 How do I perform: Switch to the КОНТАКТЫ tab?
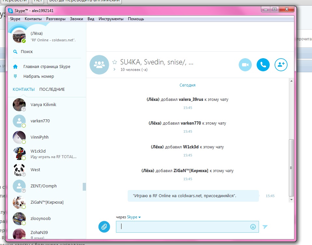[x=24, y=89]
